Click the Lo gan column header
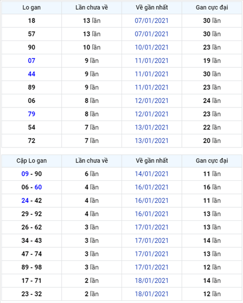 click(x=31, y=8)
